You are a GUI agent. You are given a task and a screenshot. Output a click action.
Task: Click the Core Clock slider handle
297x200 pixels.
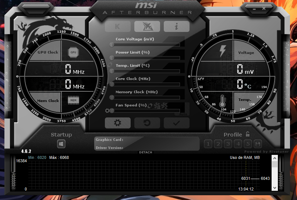pos(112,84)
